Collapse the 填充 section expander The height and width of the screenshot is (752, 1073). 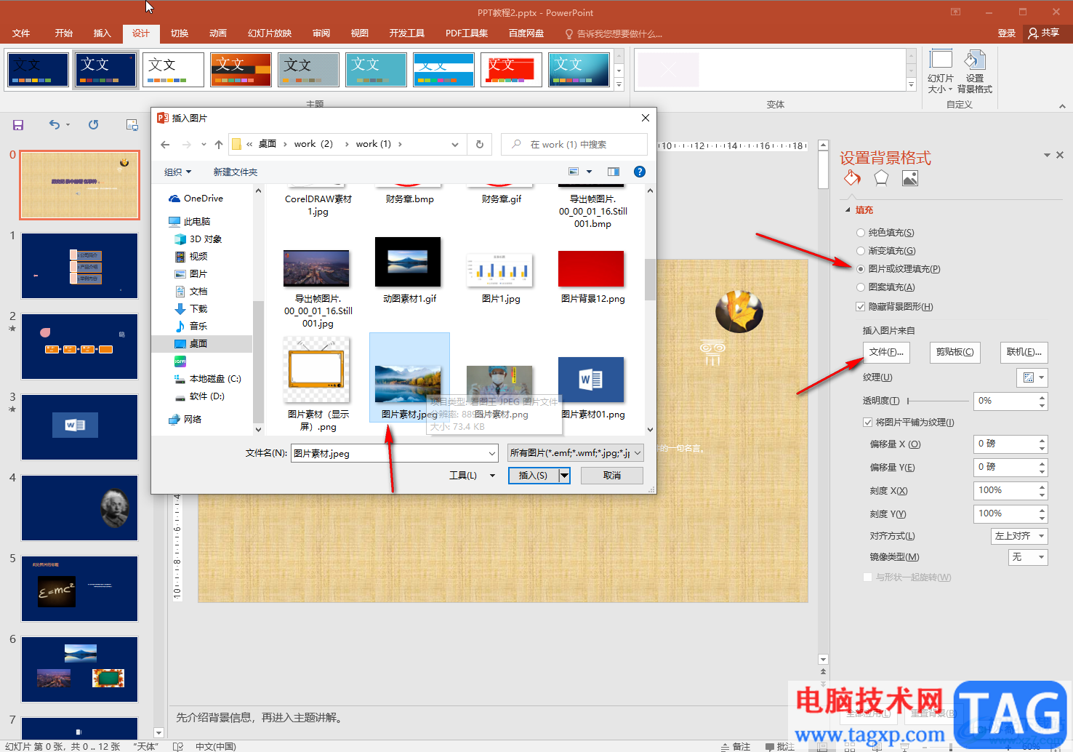[848, 210]
